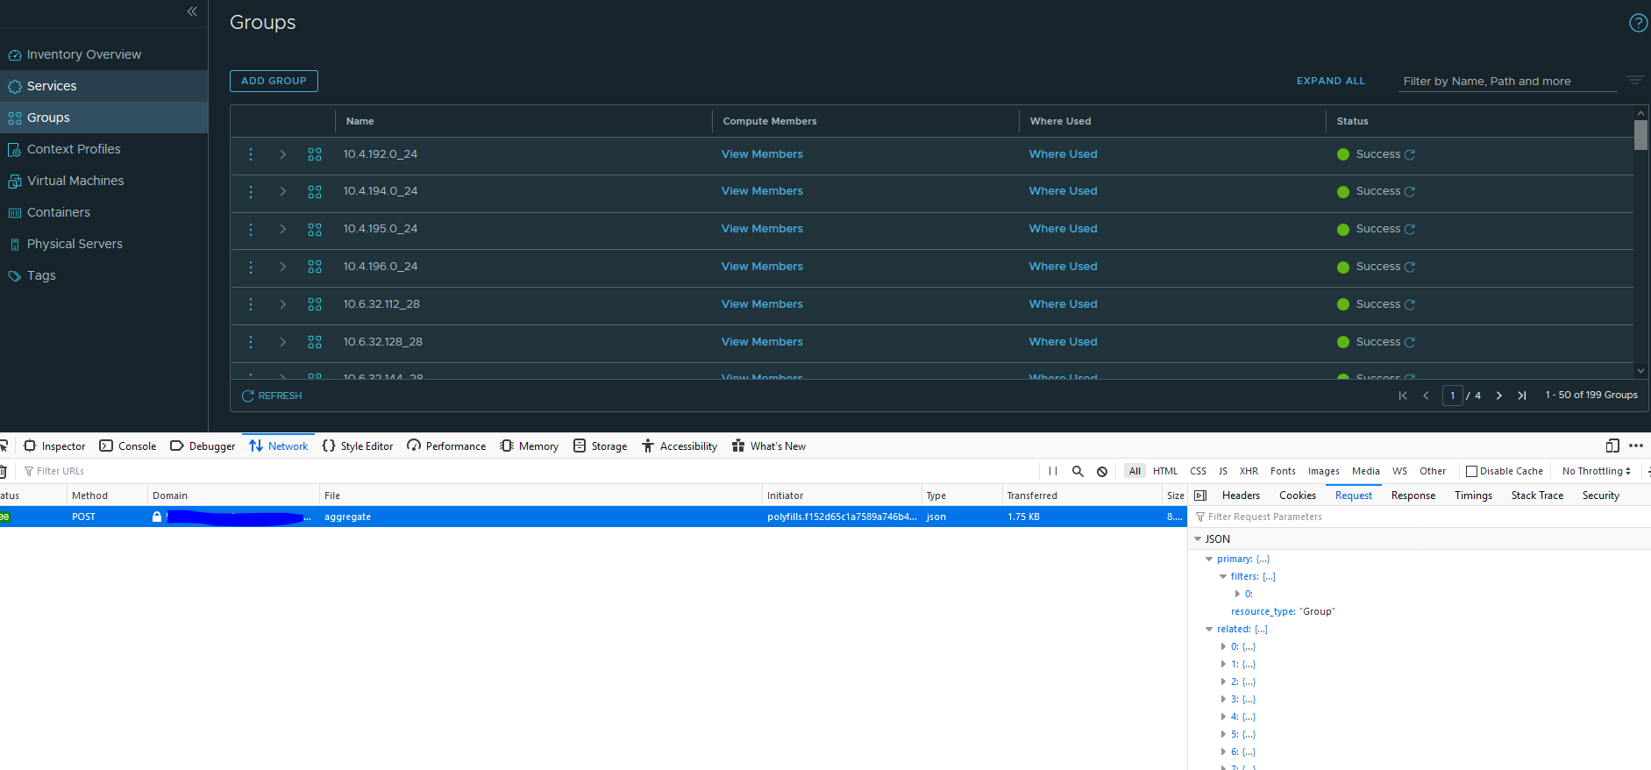1651x770 pixels.
Task: Open the Response tab of request
Action: click(1413, 496)
